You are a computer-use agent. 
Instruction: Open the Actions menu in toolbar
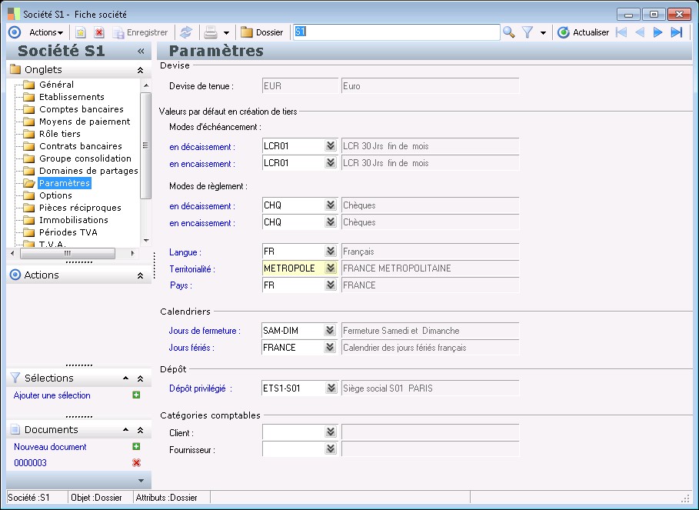(46, 32)
